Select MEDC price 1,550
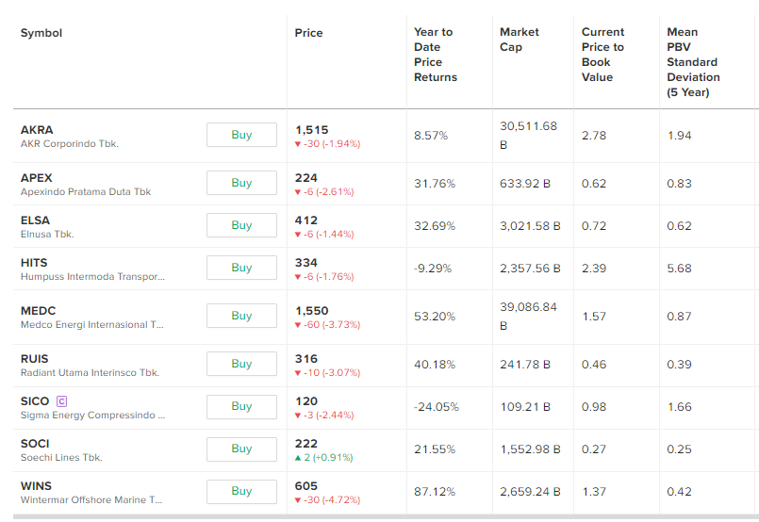This screenshot has width=759, height=522. [312, 311]
